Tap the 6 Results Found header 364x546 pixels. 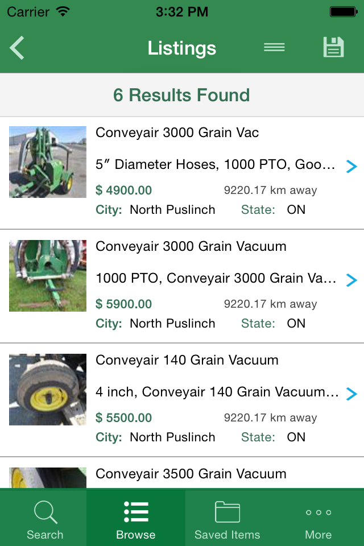point(182,94)
